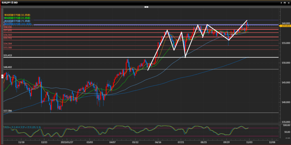Select the 137.386 support line
The image size is (291, 145).
point(142,113)
